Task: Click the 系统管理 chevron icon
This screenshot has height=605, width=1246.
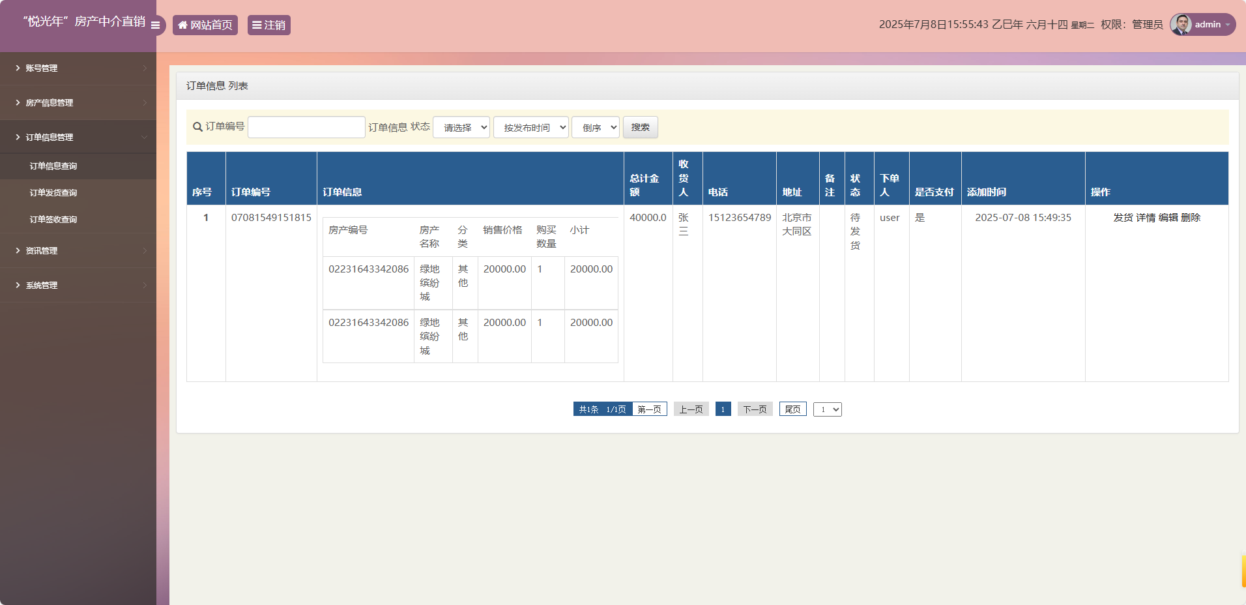Action: pos(144,286)
